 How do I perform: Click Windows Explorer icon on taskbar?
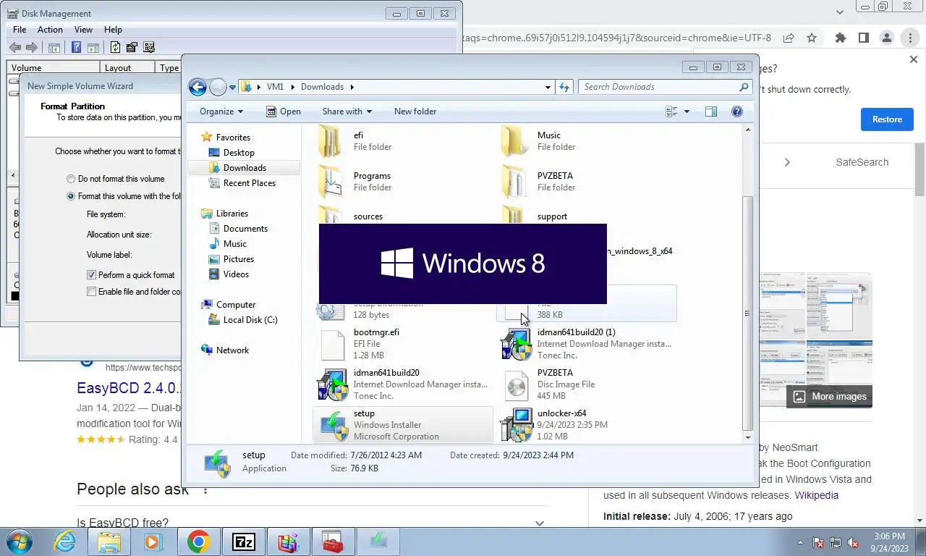[x=109, y=542]
